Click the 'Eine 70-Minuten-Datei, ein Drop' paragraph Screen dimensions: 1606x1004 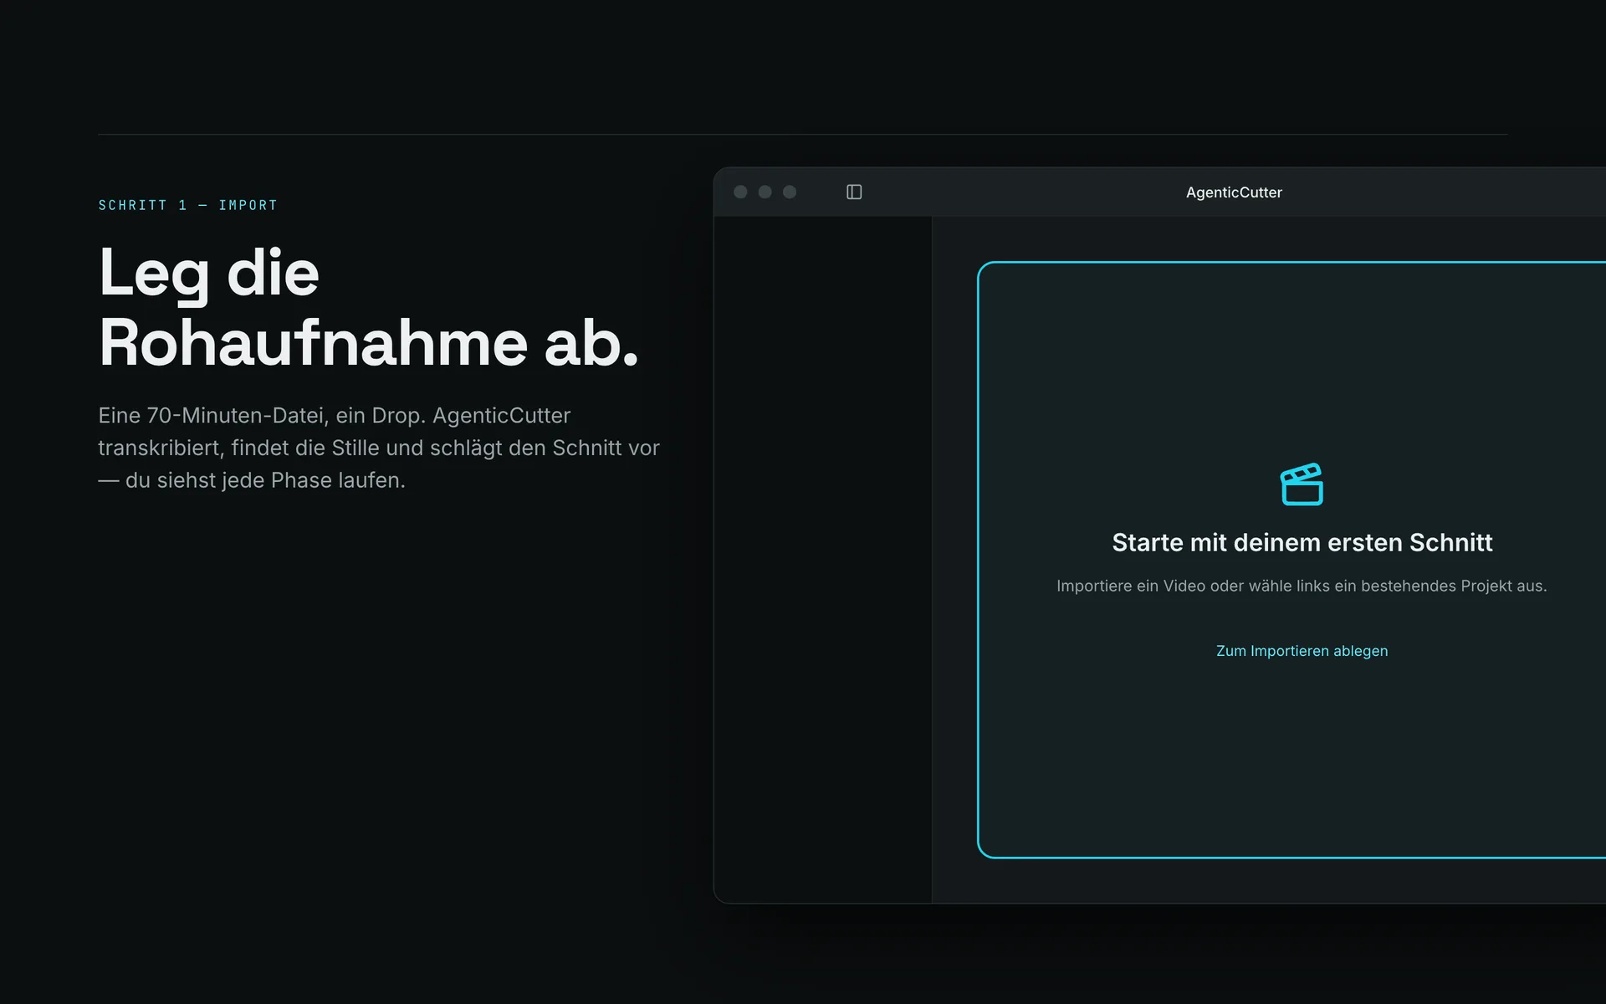pos(379,448)
